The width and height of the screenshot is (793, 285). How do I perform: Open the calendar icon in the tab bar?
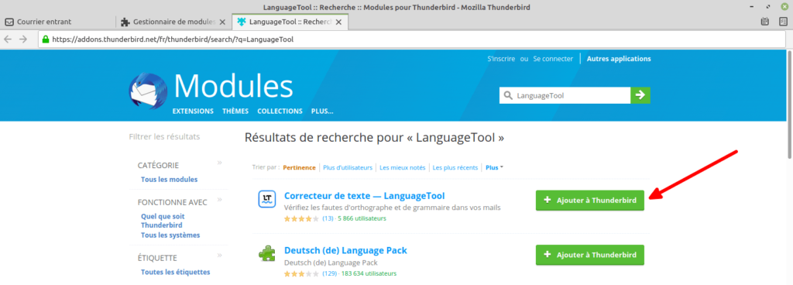(765, 22)
